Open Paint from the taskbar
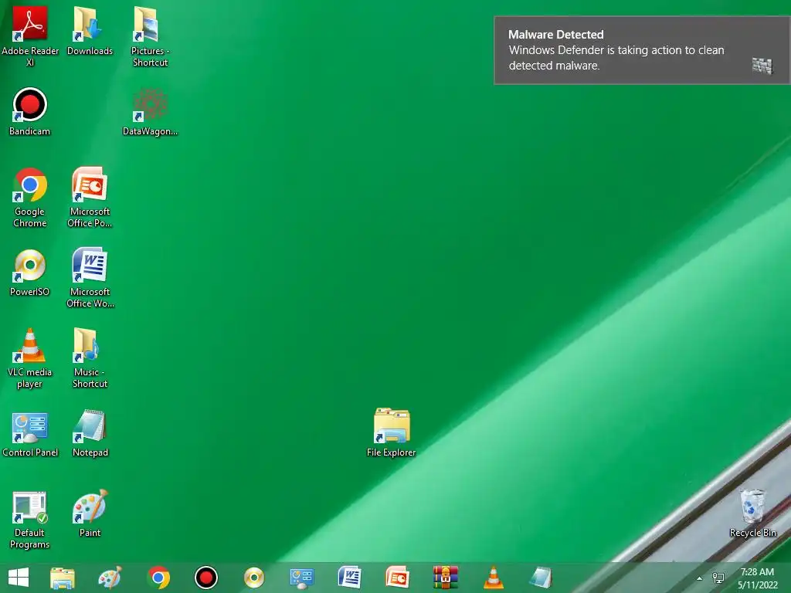Screen dimensions: 791x593 pos(110,578)
